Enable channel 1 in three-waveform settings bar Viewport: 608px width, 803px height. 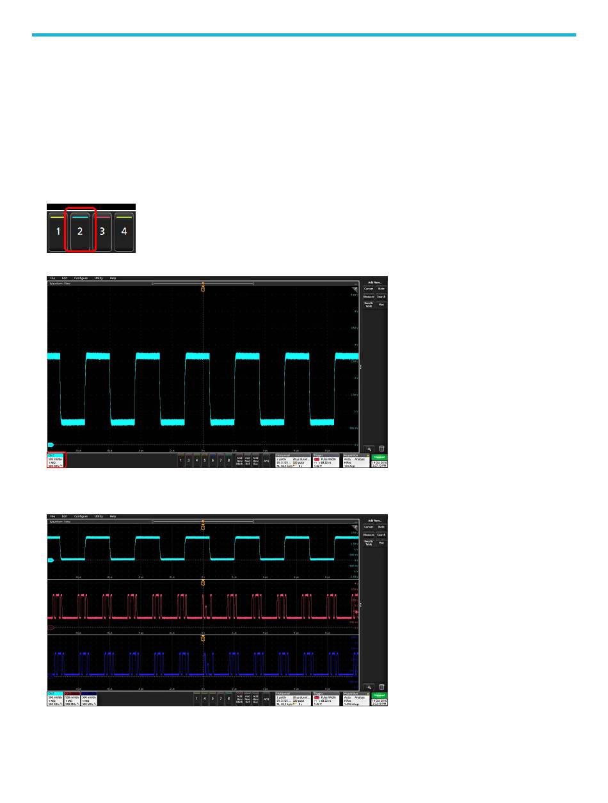click(197, 699)
